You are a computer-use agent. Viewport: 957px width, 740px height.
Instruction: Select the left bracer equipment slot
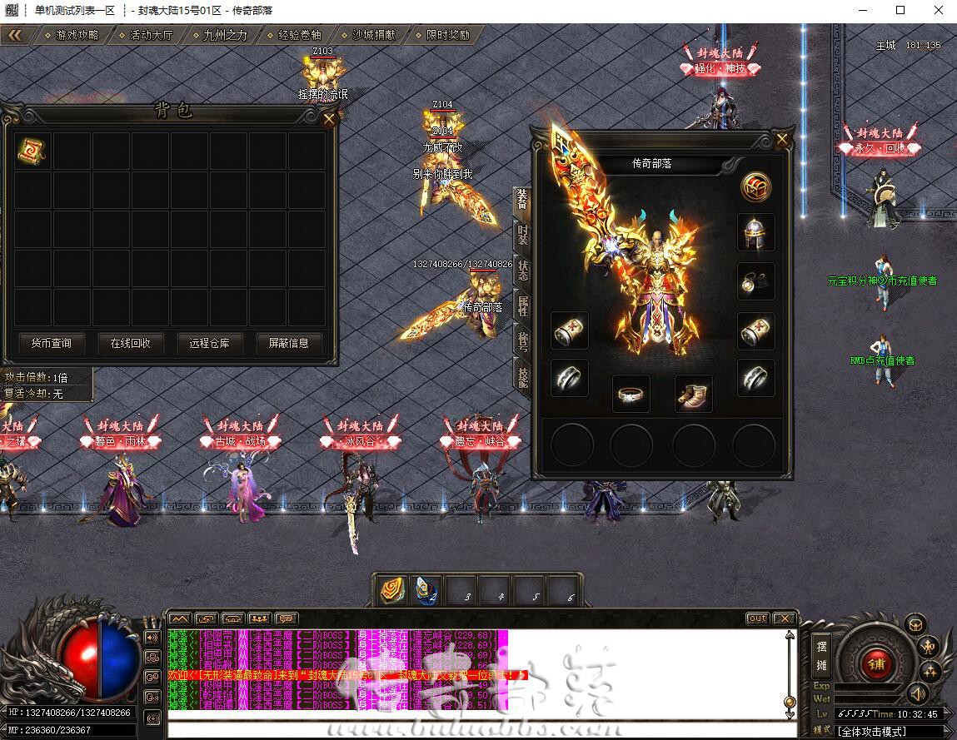(570, 330)
